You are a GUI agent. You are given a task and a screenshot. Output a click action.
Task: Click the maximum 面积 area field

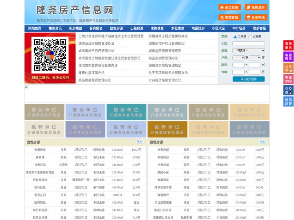(x=255, y=65)
